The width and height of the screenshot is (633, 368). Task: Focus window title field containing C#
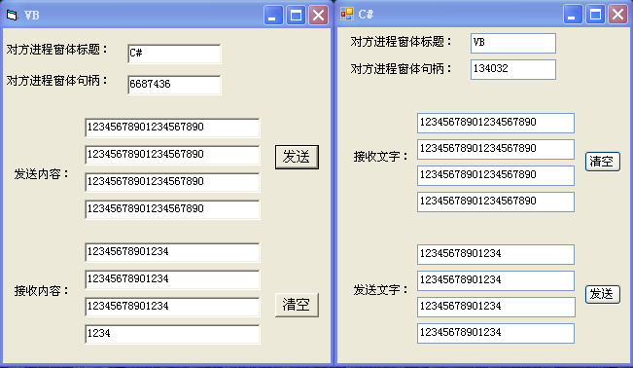tap(174, 54)
